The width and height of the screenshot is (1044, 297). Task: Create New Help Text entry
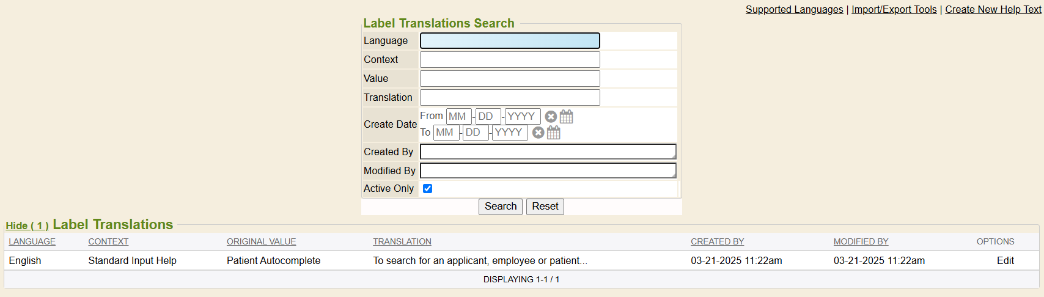993,9
